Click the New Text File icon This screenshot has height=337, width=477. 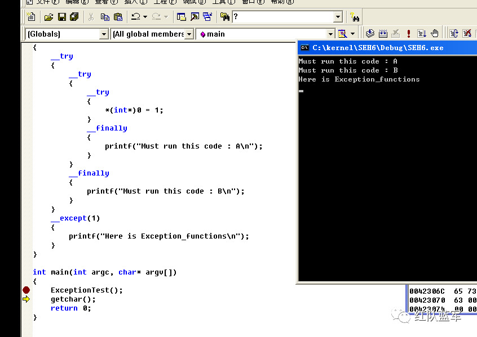pyautogui.click(x=31, y=17)
